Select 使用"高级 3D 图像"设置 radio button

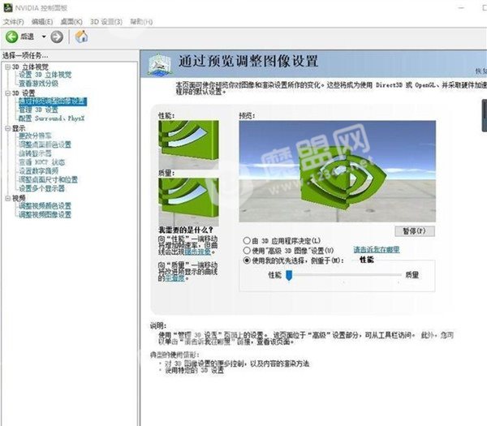[x=247, y=250]
